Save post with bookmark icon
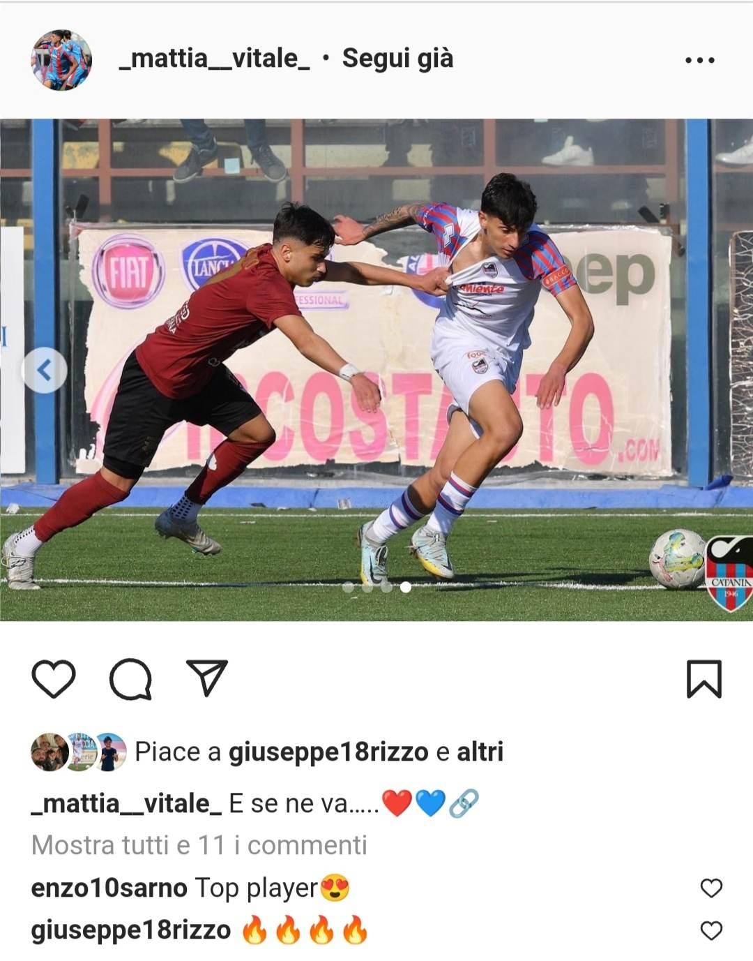 tap(704, 679)
